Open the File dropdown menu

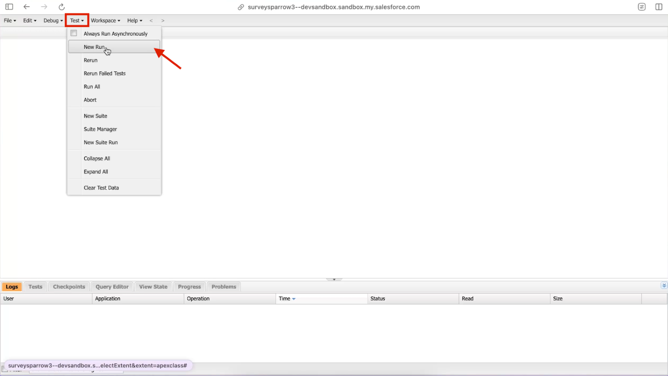(10, 20)
